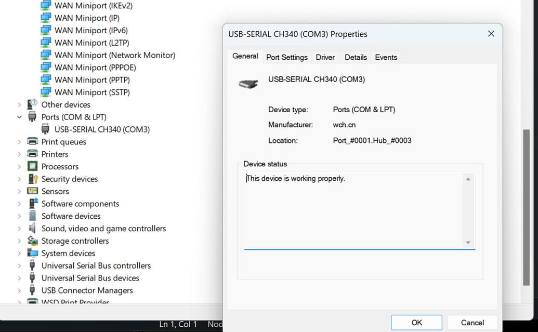Image resolution: width=538 pixels, height=332 pixels.
Task: Expand the System devices category
Action: [19, 253]
